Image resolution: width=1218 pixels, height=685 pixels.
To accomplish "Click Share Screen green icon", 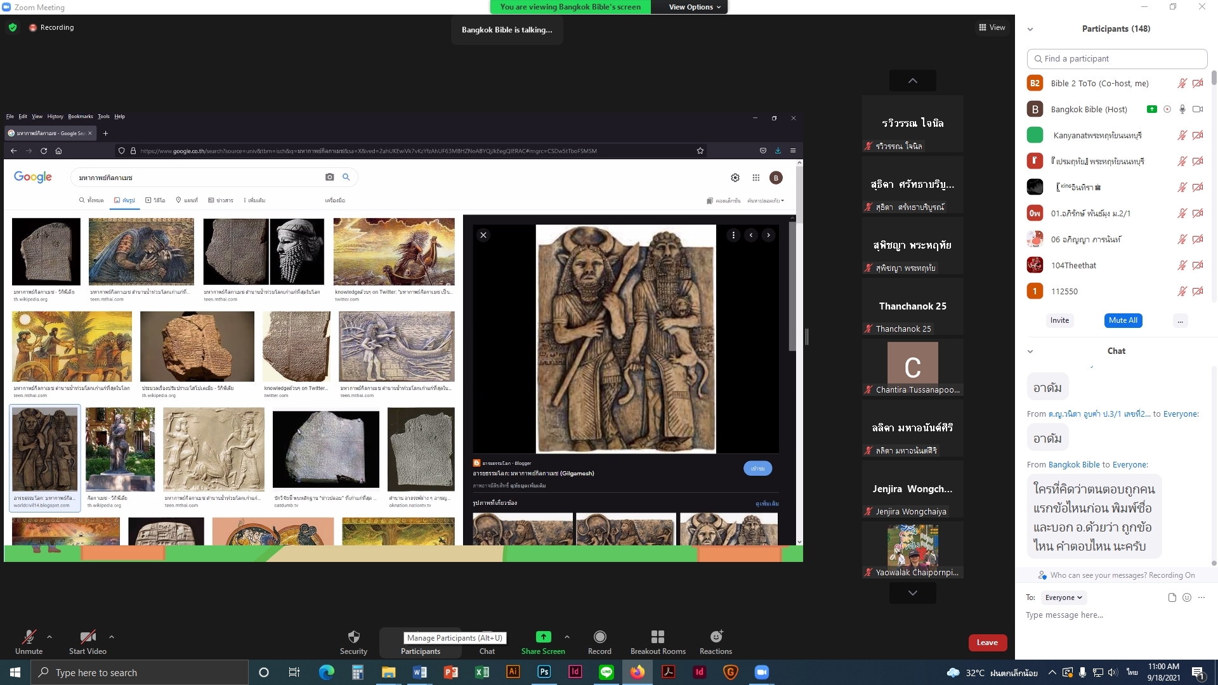I will click(543, 637).
